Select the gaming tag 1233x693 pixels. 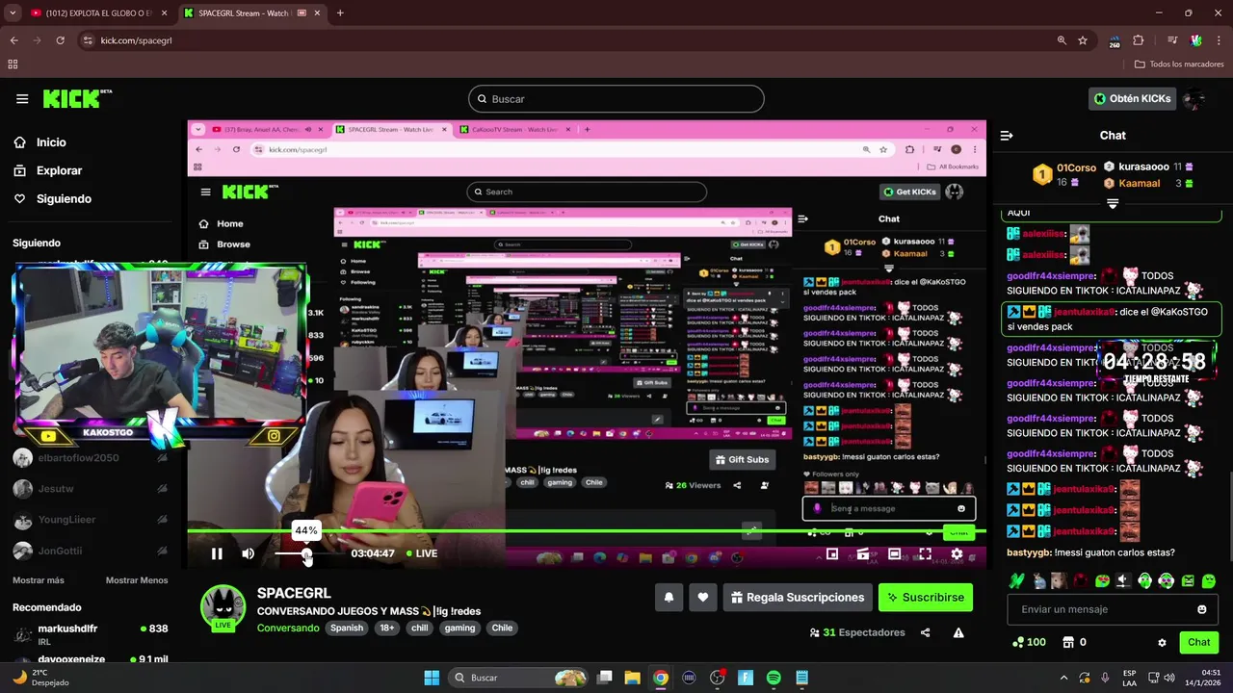coord(459,628)
